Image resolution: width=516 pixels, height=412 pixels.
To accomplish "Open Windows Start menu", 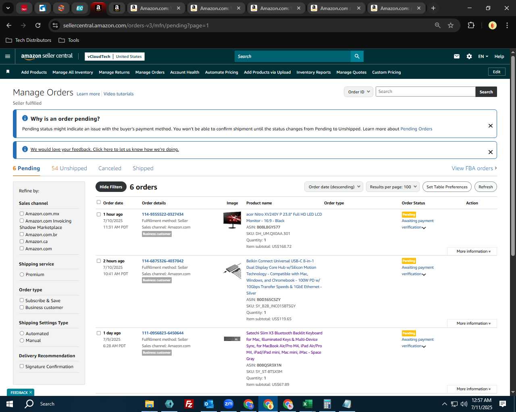I will 10,404.
